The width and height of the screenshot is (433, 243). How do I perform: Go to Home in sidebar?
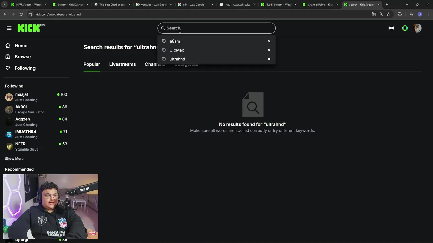[21, 46]
